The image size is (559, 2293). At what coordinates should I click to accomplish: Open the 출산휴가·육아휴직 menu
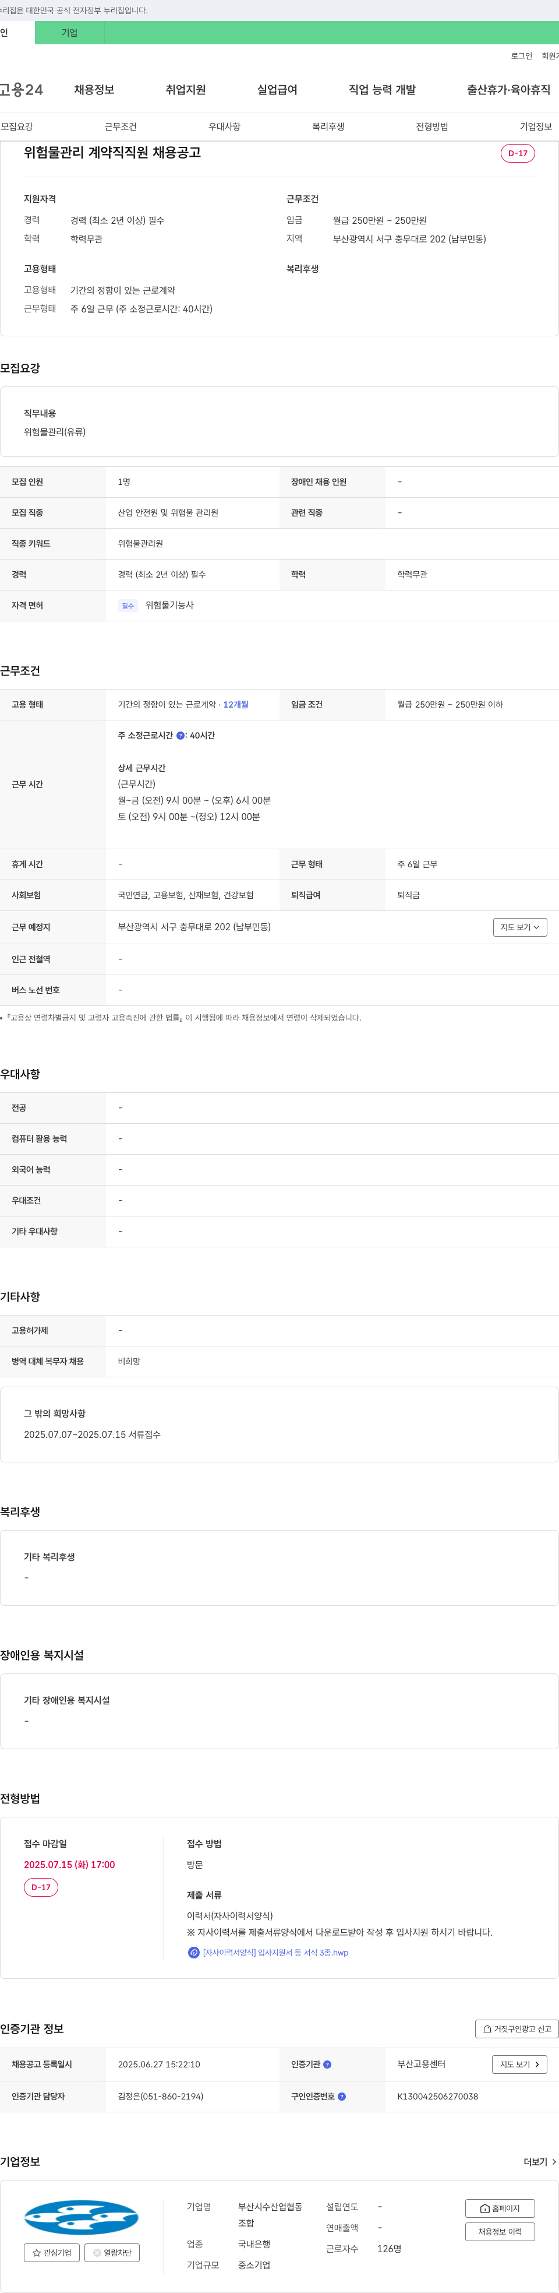coord(508,90)
